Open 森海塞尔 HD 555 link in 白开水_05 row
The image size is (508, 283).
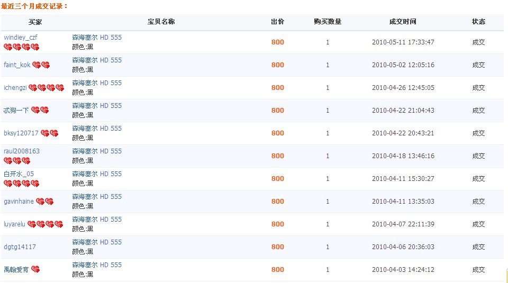pyautogui.click(x=97, y=174)
